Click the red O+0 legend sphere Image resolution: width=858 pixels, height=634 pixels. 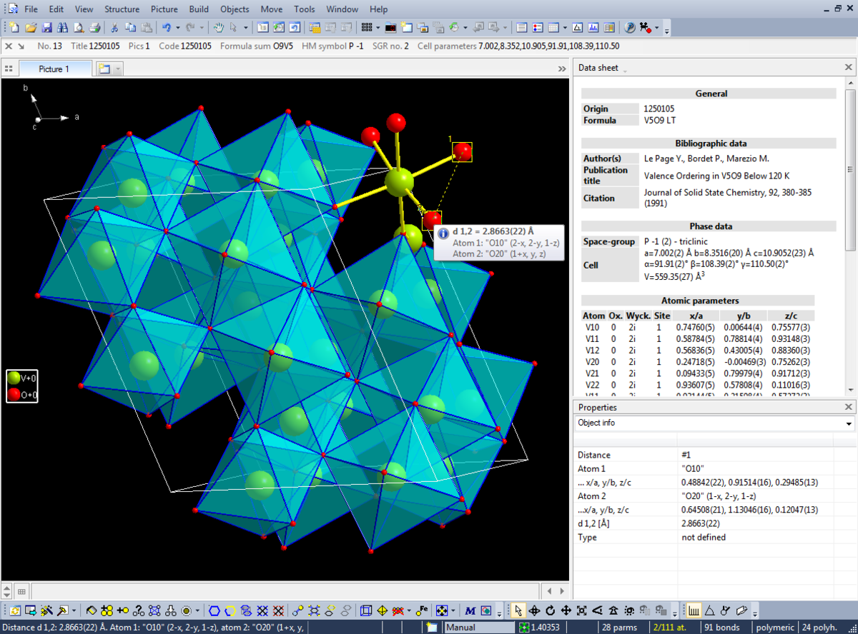14,395
